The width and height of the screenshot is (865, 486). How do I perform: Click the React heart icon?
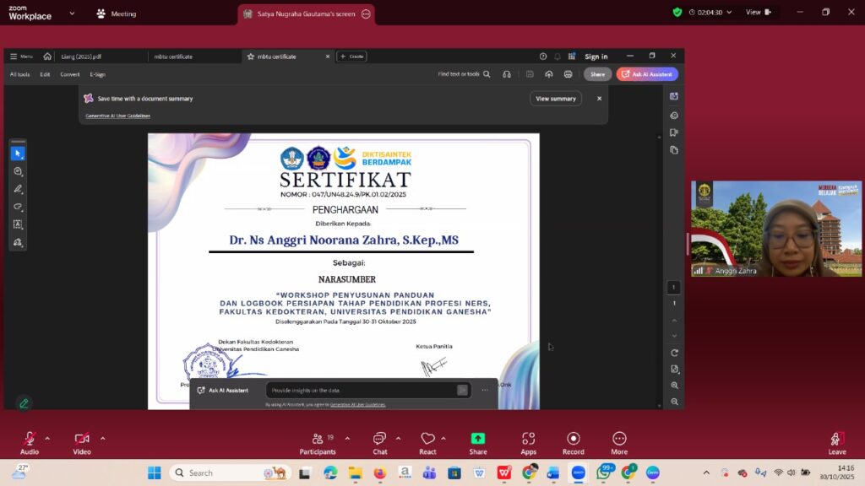click(x=427, y=439)
